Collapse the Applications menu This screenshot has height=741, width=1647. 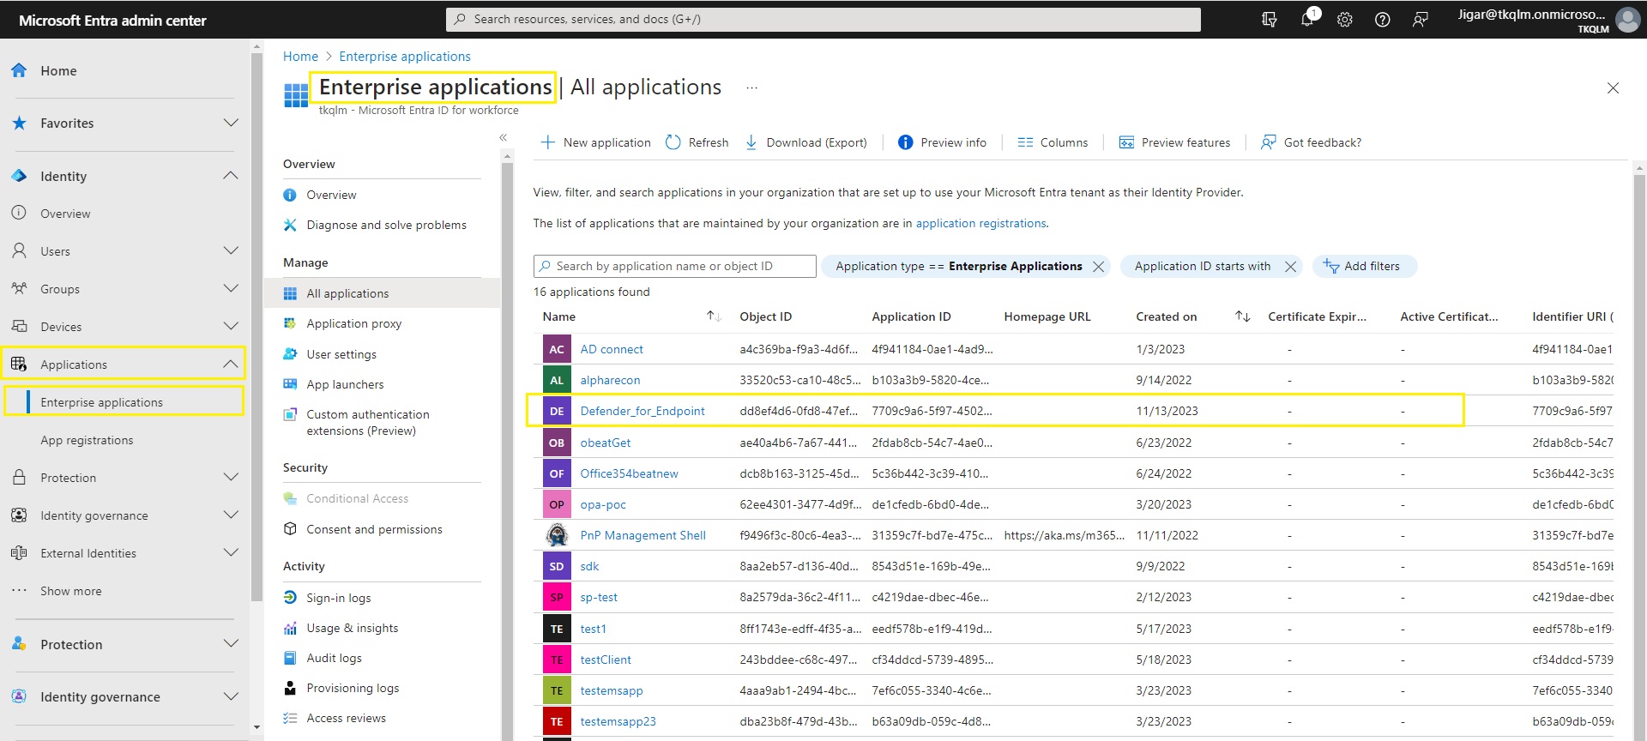point(231,364)
